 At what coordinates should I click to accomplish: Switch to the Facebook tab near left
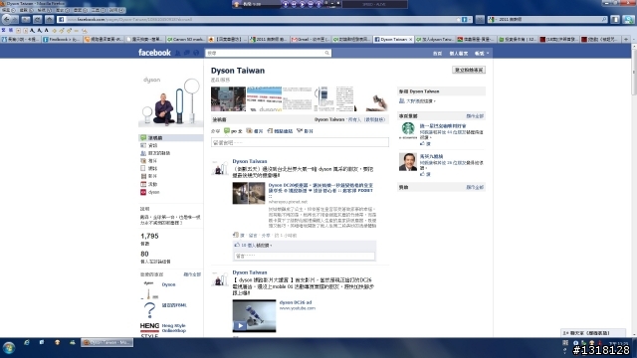(x=62, y=40)
